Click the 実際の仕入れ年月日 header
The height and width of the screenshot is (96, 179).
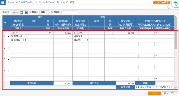(155, 21)
